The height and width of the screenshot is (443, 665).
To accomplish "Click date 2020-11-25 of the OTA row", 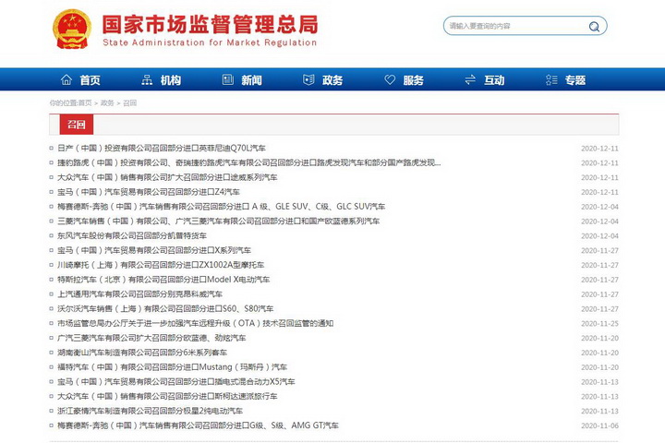I will (x=599, y=324).
